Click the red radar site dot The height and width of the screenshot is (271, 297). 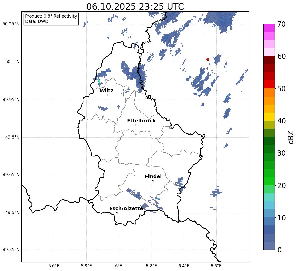[x=208, y=59]
